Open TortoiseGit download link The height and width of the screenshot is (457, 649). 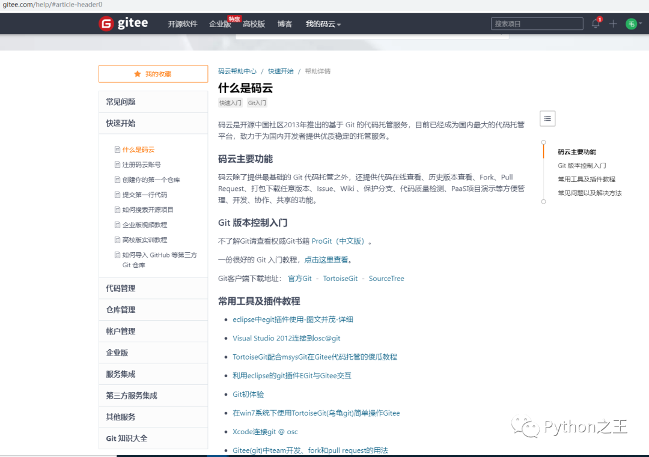340,278
